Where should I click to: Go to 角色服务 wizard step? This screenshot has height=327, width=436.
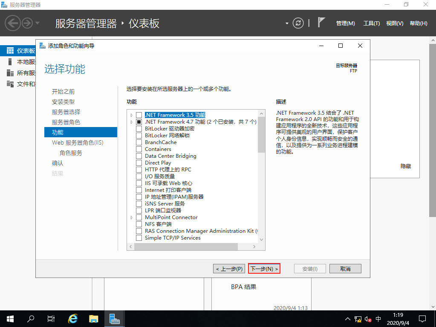point(71,153)
